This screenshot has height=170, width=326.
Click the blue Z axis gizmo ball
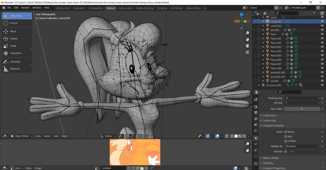pos(242,14)
